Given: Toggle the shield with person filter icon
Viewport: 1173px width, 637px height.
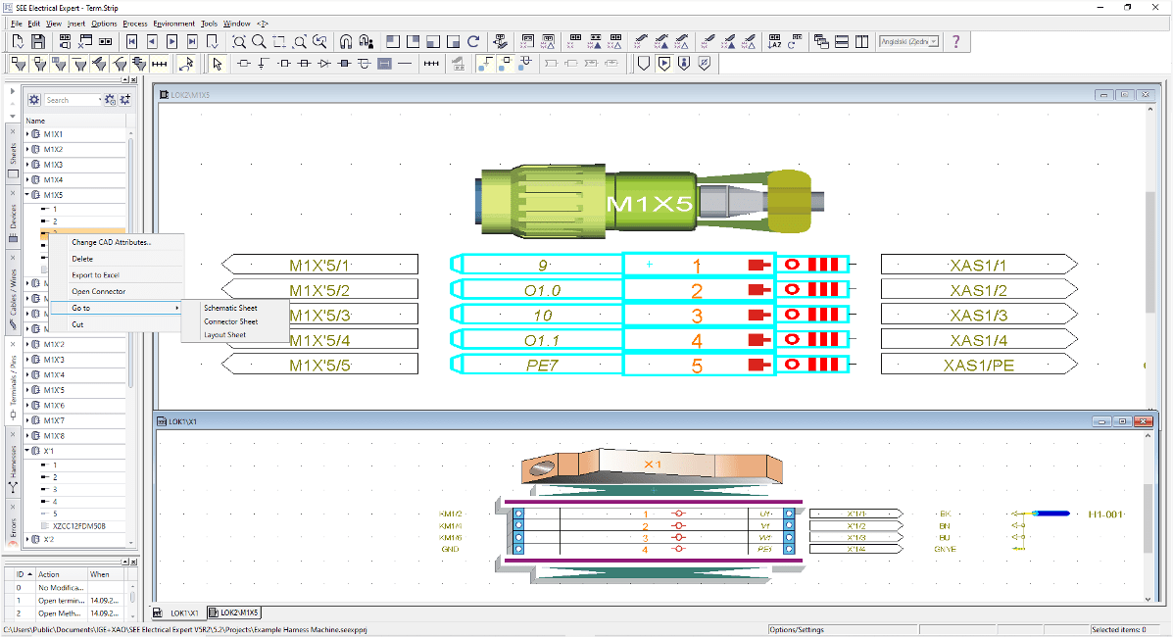Looking at the screenshot, I should click(x=684, y=63).
